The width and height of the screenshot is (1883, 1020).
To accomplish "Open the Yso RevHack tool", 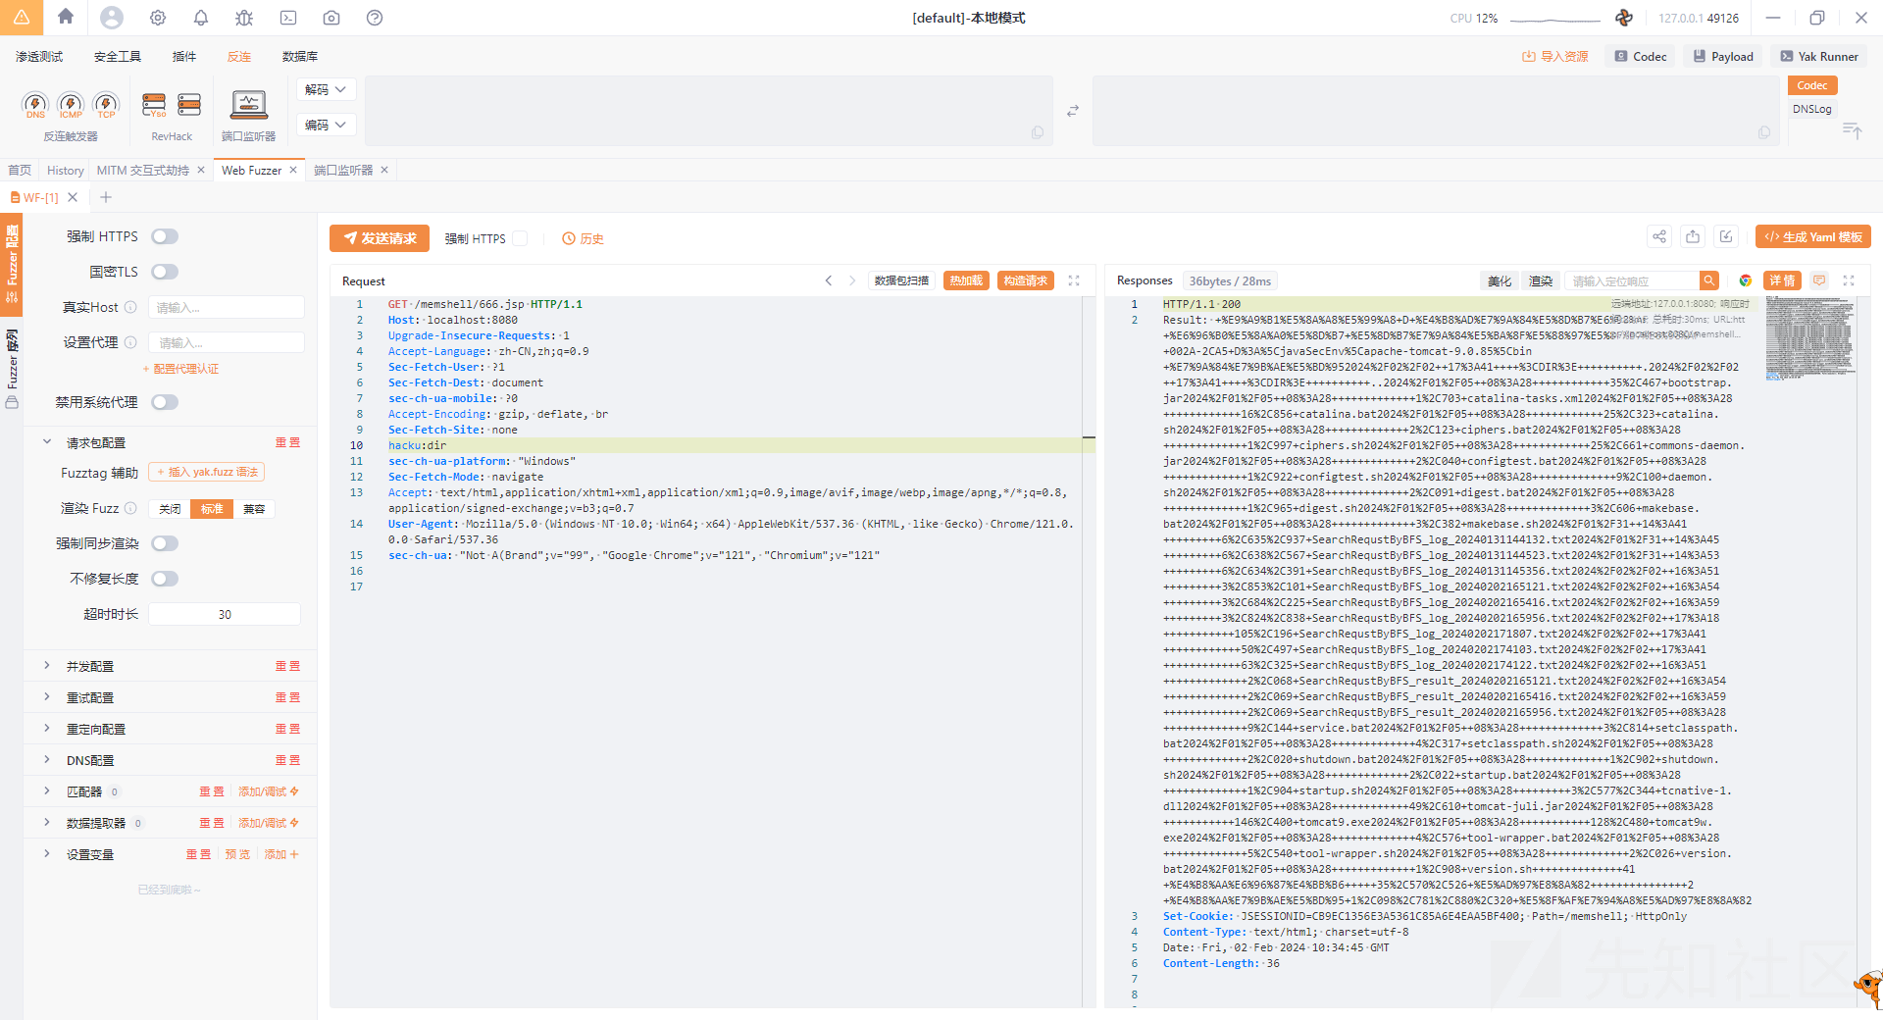I will coord(154,105).
